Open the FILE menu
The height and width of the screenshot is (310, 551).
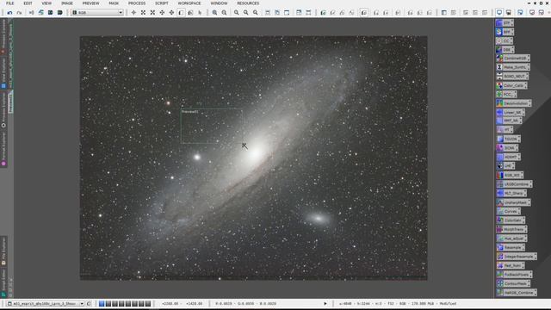9,3
